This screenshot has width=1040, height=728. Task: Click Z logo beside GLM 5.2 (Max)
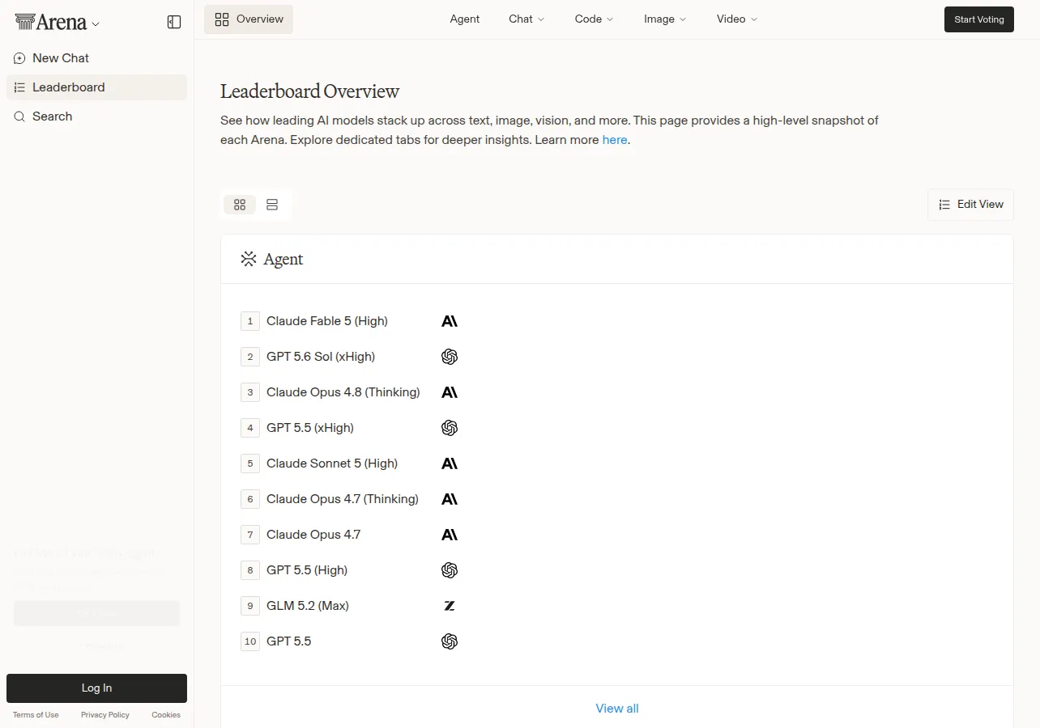tap(450, 606)
